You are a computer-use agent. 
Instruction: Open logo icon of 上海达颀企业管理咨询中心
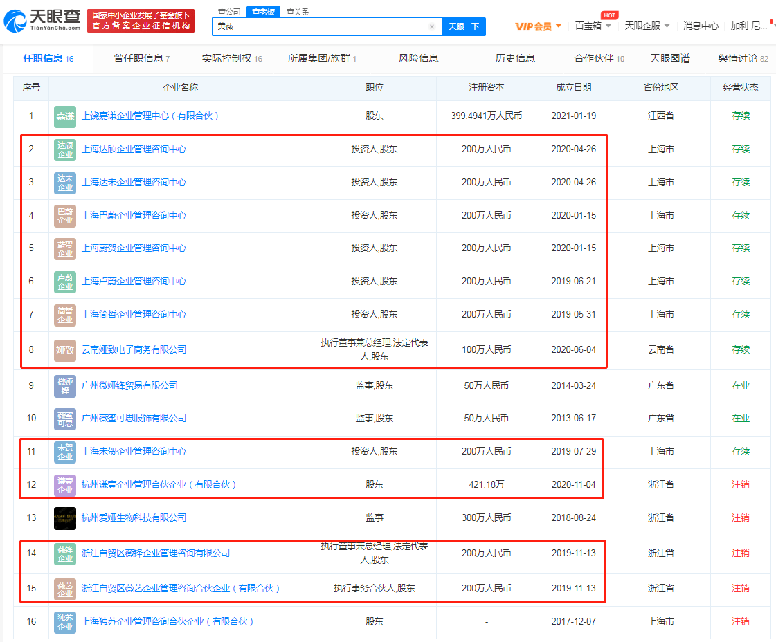click(x=65, y=149)
